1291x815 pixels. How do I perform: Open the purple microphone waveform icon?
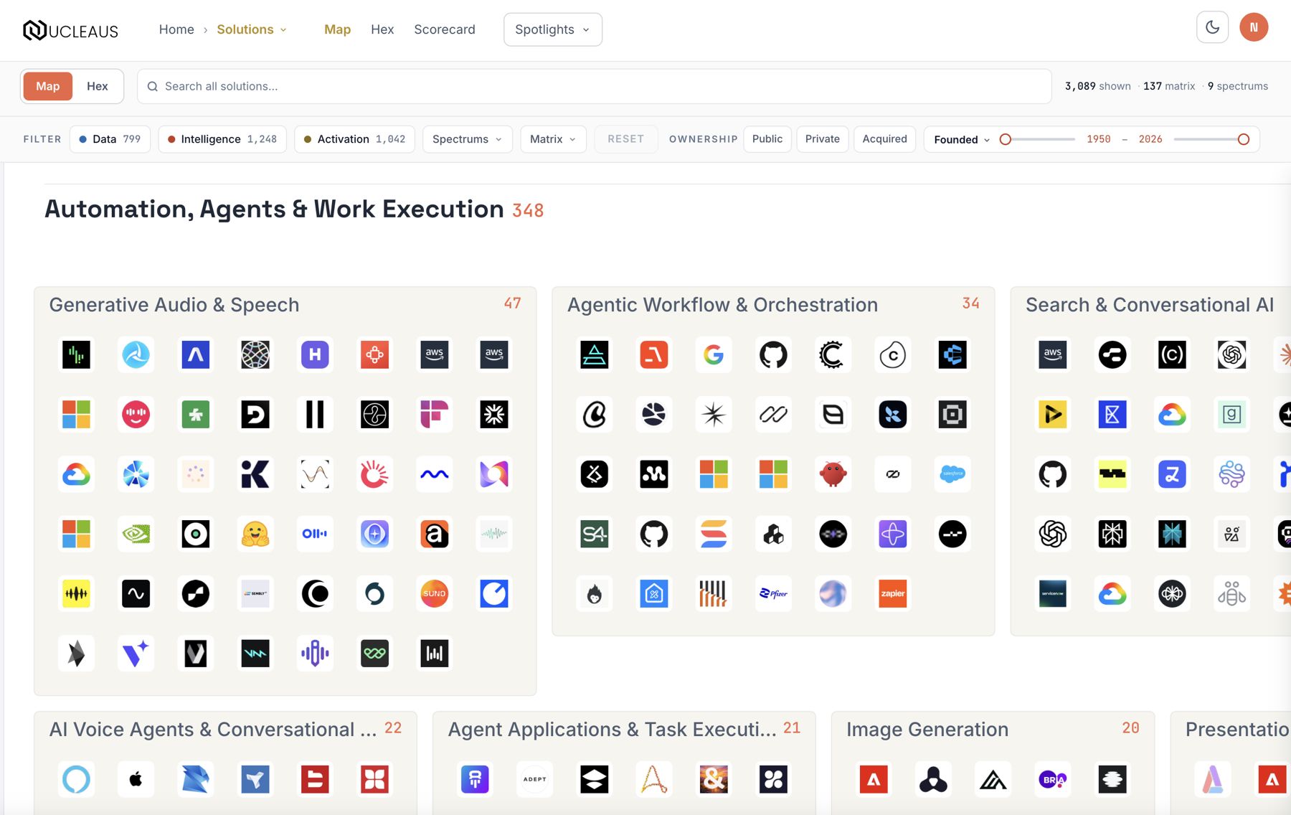(315, 653)
